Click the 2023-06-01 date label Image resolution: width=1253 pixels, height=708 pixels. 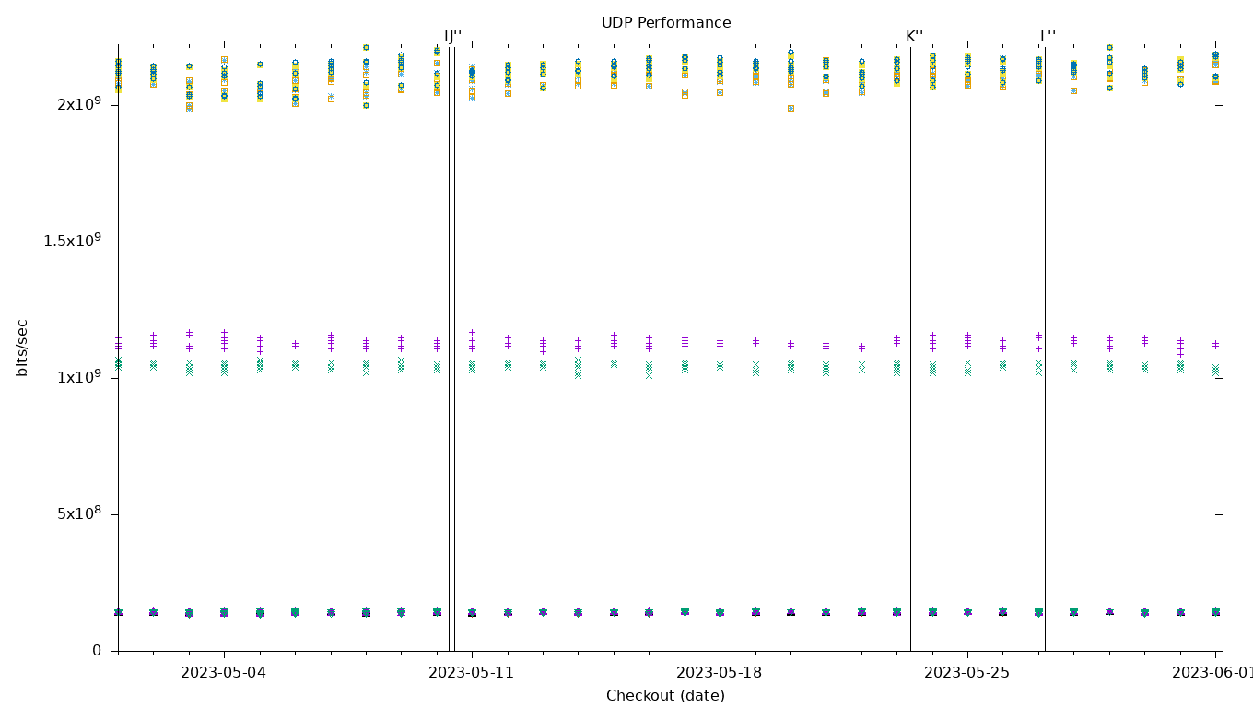tap(1212, 673)
